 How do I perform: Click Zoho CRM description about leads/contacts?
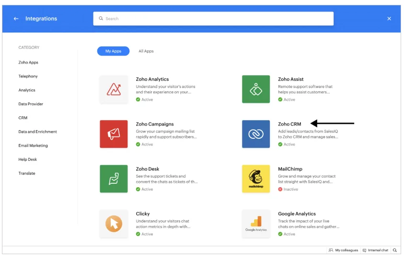coord(308,134)
